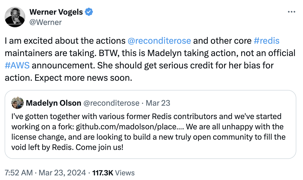The width and height of the screenshot is (303, 180).
Task: Click the gray @reconditerose handle in quote
Action: pyautogui.click(x=111, y=103)
